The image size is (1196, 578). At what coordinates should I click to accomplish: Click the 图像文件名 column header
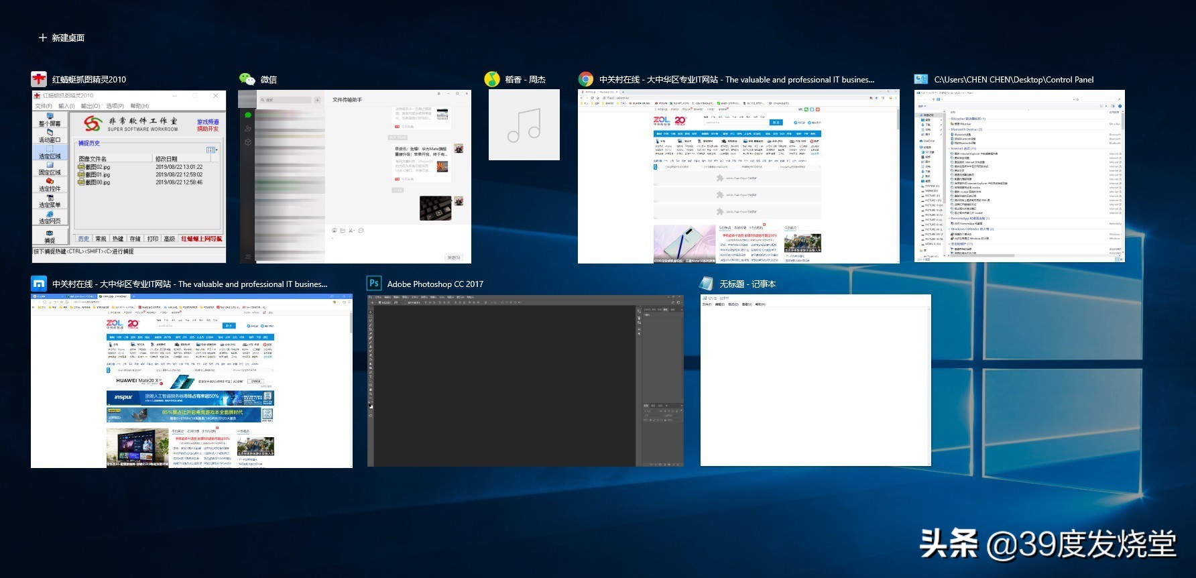pyautogui.click(x=115, y=159)
